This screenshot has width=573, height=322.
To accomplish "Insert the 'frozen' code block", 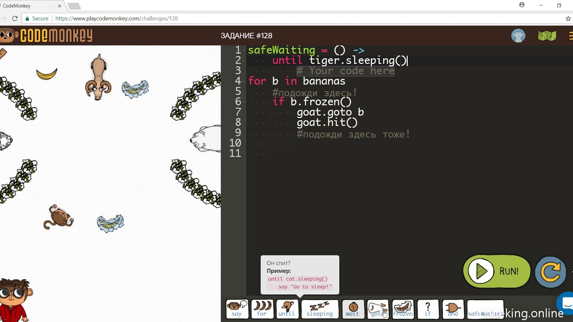I will 403,309.
